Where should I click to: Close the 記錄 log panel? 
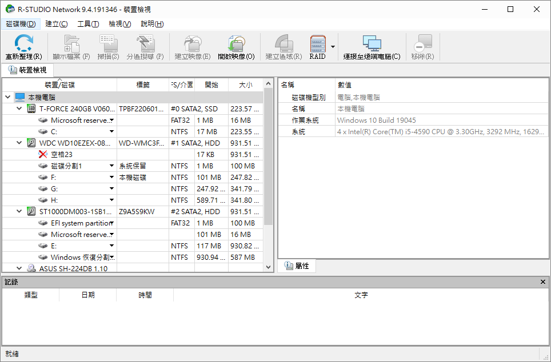(x=543, y=281)
